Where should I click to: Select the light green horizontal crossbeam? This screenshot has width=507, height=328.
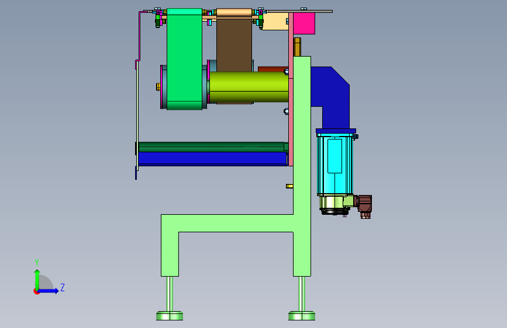click(227, 223)
